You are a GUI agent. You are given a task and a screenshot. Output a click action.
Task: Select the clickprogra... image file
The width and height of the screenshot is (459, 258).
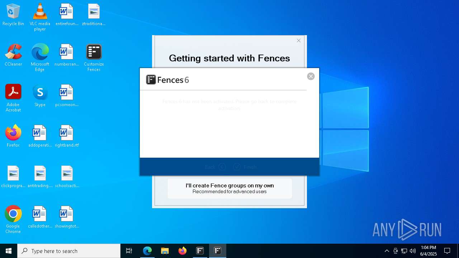(13, 177)
